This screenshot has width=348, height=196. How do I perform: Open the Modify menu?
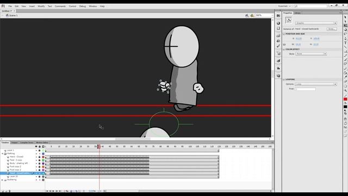click(x=41, y=6)
